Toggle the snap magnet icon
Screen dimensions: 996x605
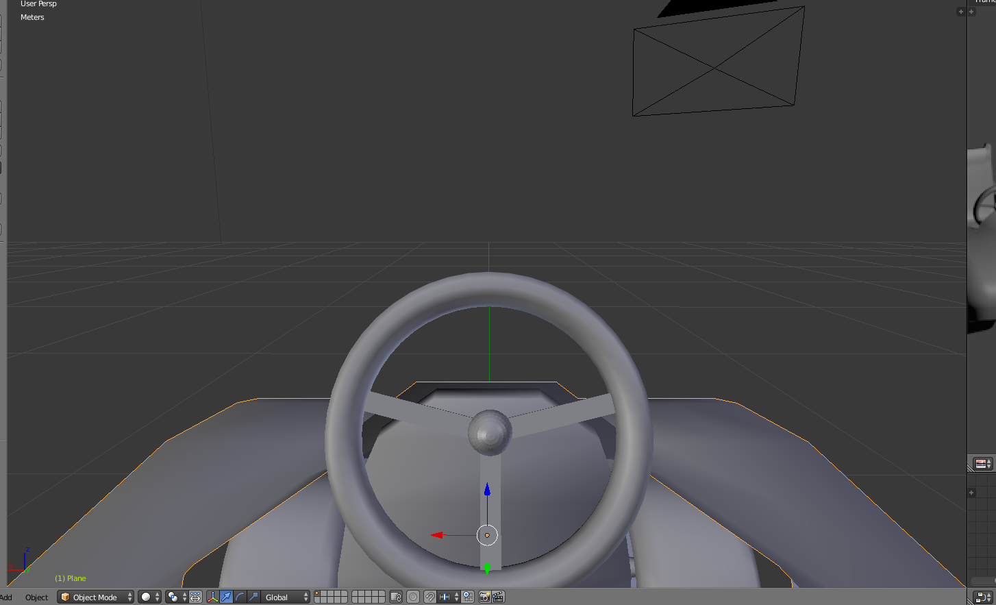click(x=429, y=597)
